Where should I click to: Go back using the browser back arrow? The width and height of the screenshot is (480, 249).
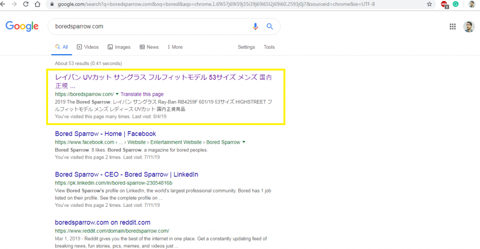(3, 4)
